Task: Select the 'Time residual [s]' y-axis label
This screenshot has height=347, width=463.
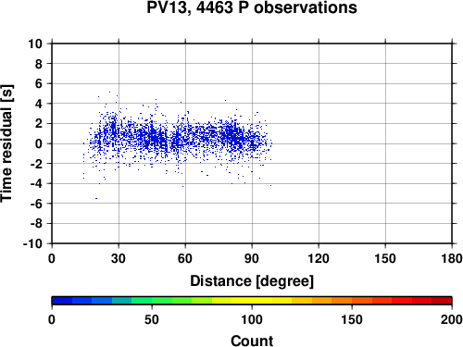Action: pos(6,143)
